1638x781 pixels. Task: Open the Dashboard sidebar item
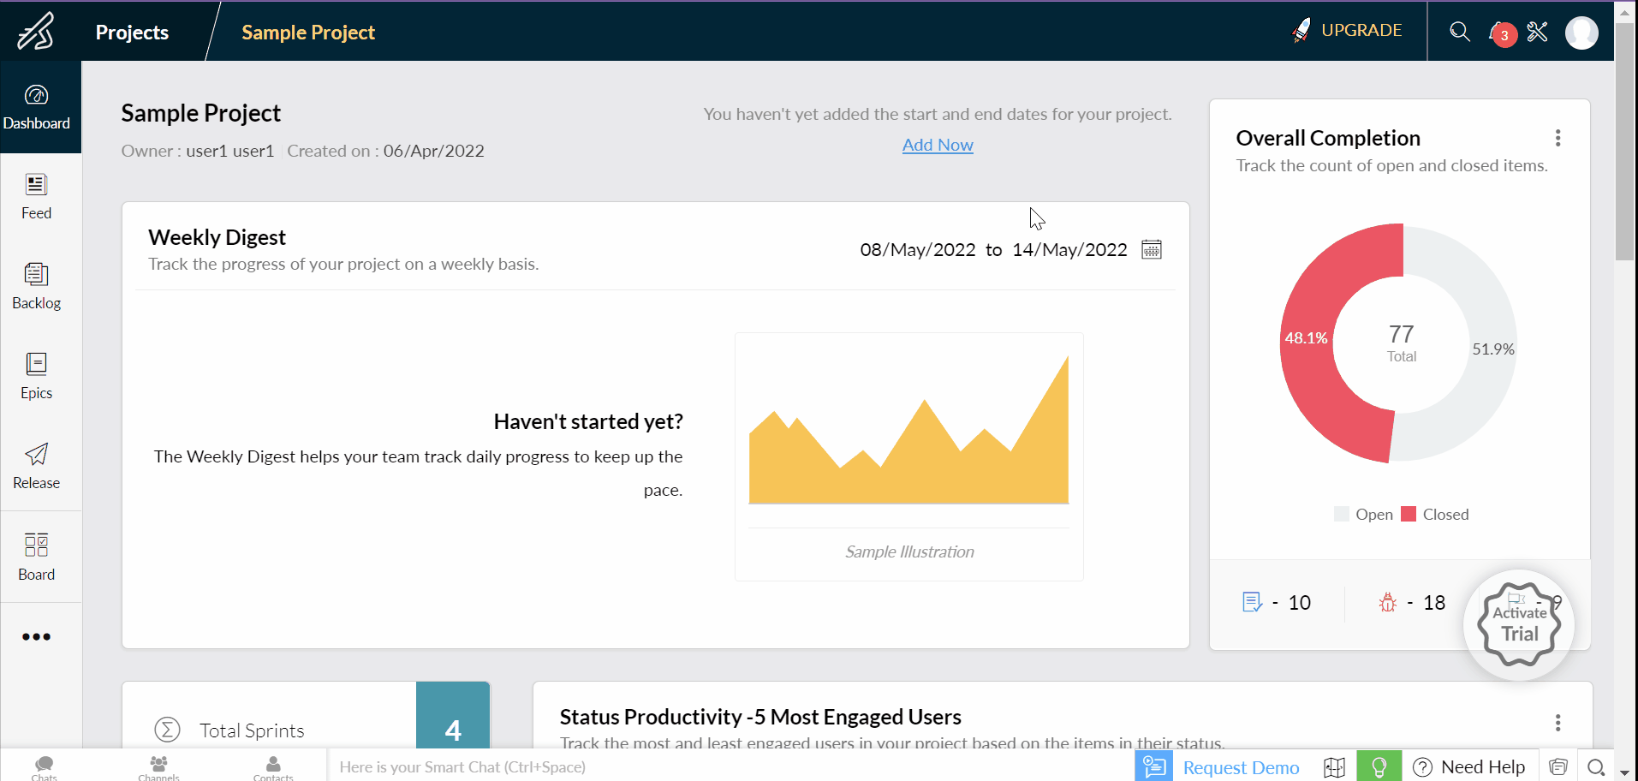tap(37, 107)
